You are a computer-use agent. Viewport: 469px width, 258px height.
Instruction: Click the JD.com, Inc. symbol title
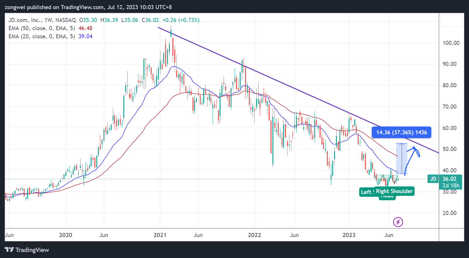click(x=42, y=20)
